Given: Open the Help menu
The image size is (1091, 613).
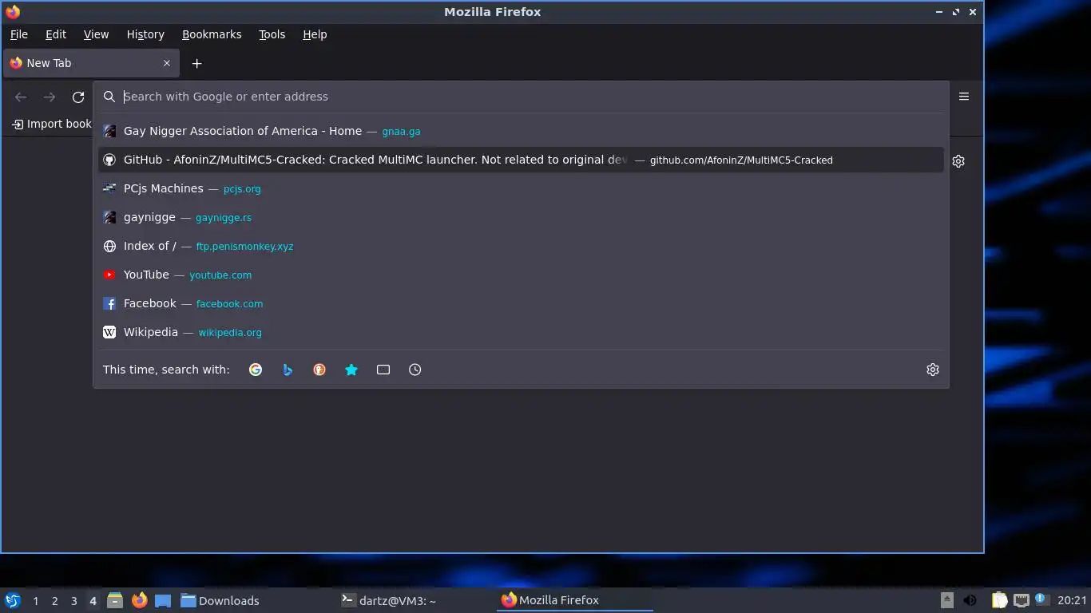Looking at the screenshot, I should (315, 34).
